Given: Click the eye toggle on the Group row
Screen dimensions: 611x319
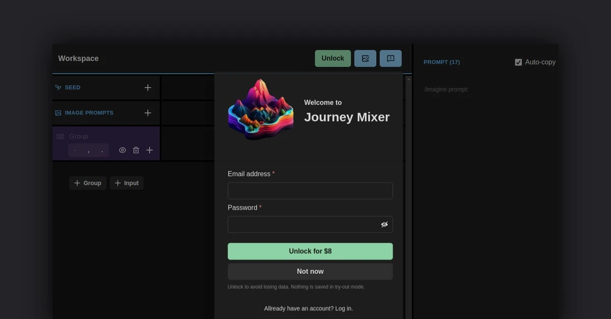Looking at the screenshot, I should [122, 150].
